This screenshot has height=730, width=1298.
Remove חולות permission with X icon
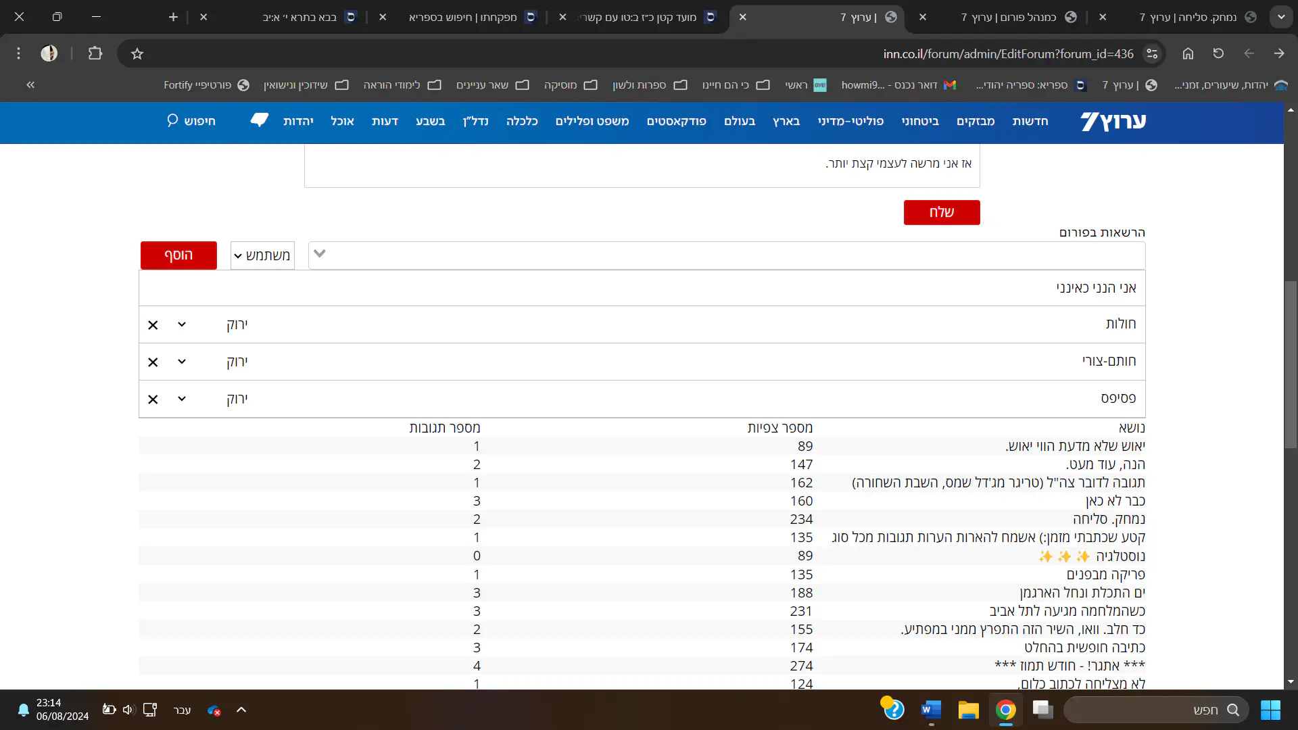tap(153, 325)
